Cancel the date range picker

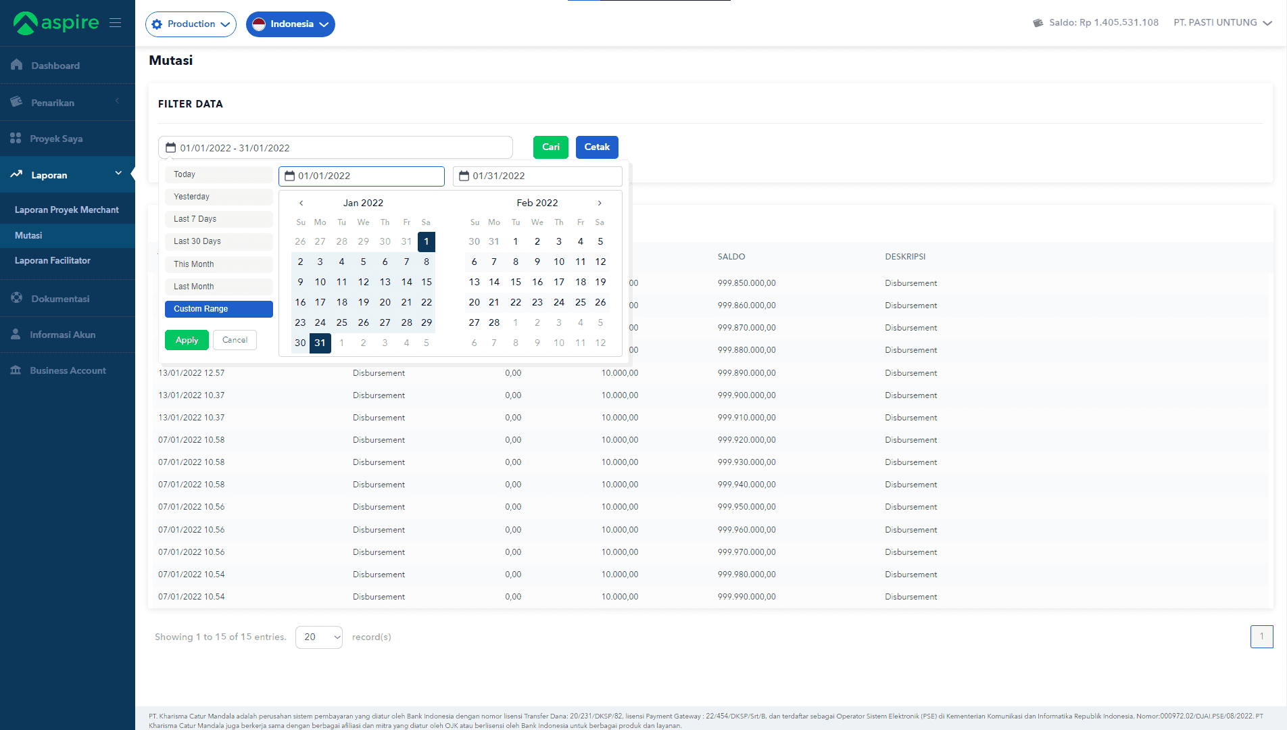235,340
